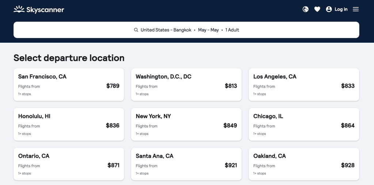Click the Skyscanner sunrise logo
Screen dimensions: 374x185
pos(19,9)
